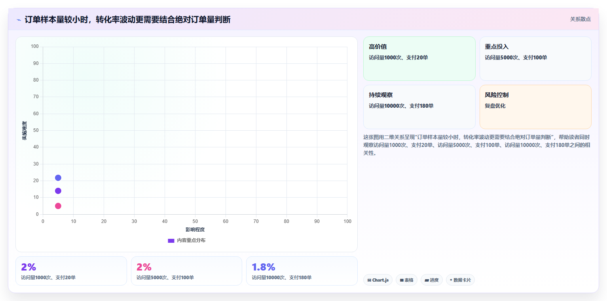Open the 高价值 card
This screenshot has width=607, height=301.
(x=419, y=59)
